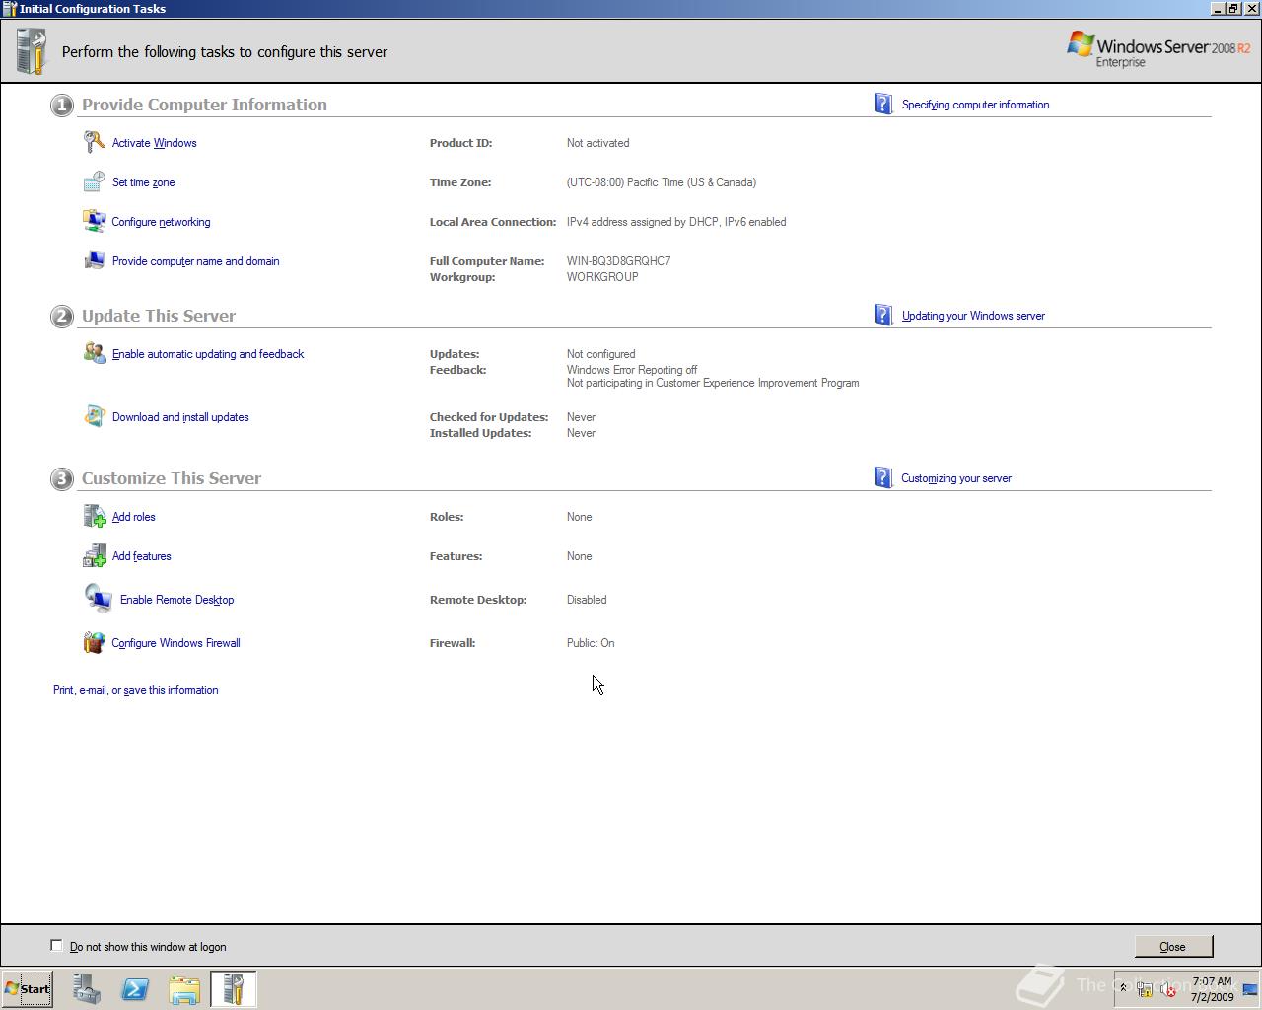Image resolution: width=1262 pixels, height=1010 pixels.
Task: Click the 'Disabled' Remote Desktop status
Action: click(x=587, y=600)
